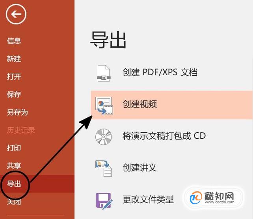Choose the 创建讲义 option

pyautogui.click(x=140, y=167)
